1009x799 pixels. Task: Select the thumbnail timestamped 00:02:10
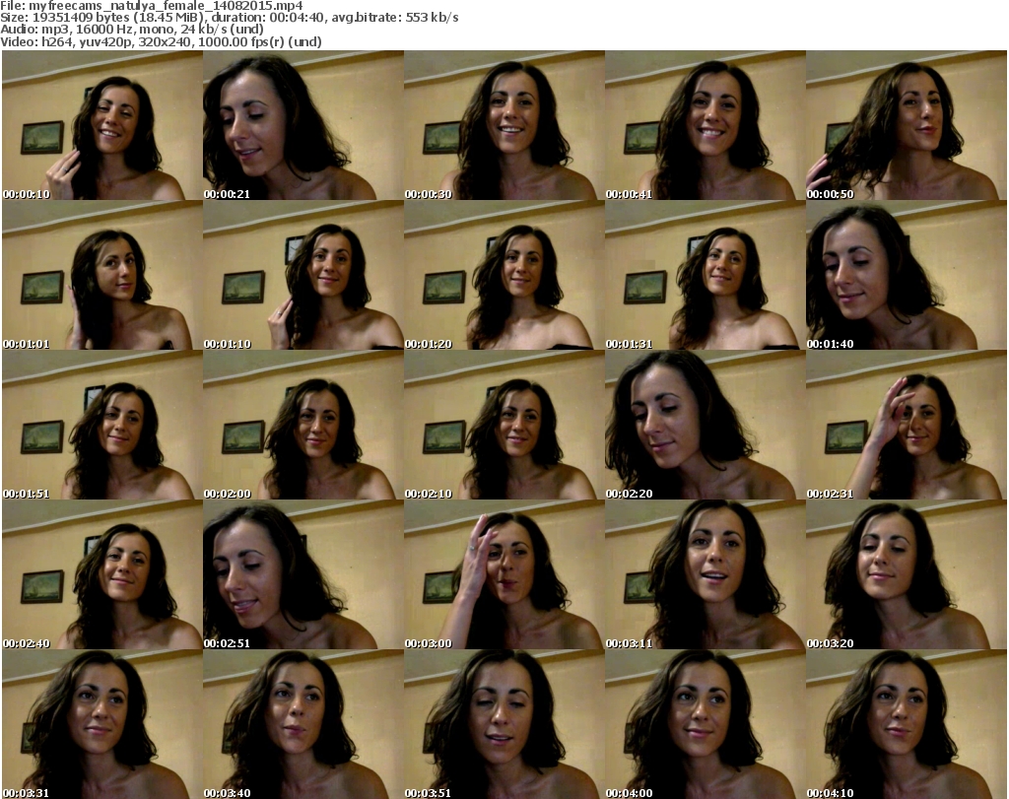504,426
